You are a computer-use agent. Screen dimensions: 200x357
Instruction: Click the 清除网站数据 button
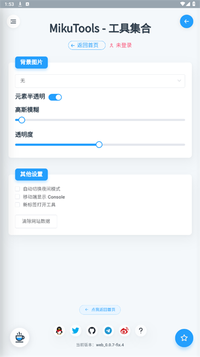click(36, 221)
